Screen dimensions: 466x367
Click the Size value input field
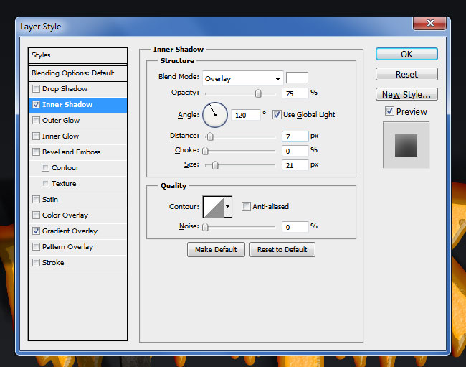[295, 165]
